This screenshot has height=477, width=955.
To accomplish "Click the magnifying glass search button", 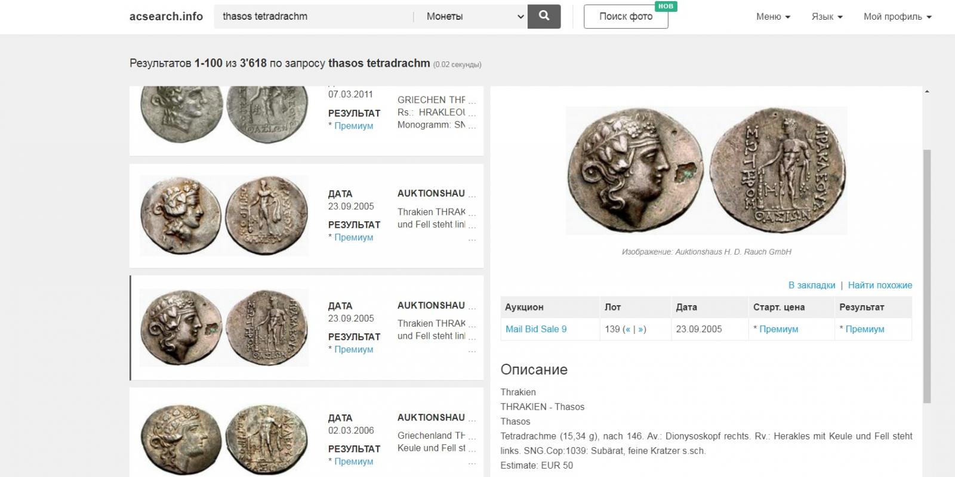I will (x=544, y=16).
